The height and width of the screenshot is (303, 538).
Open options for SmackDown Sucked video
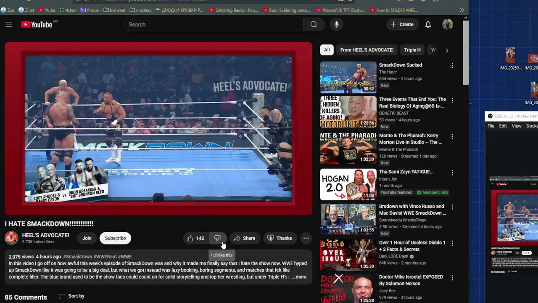[452, 66]
